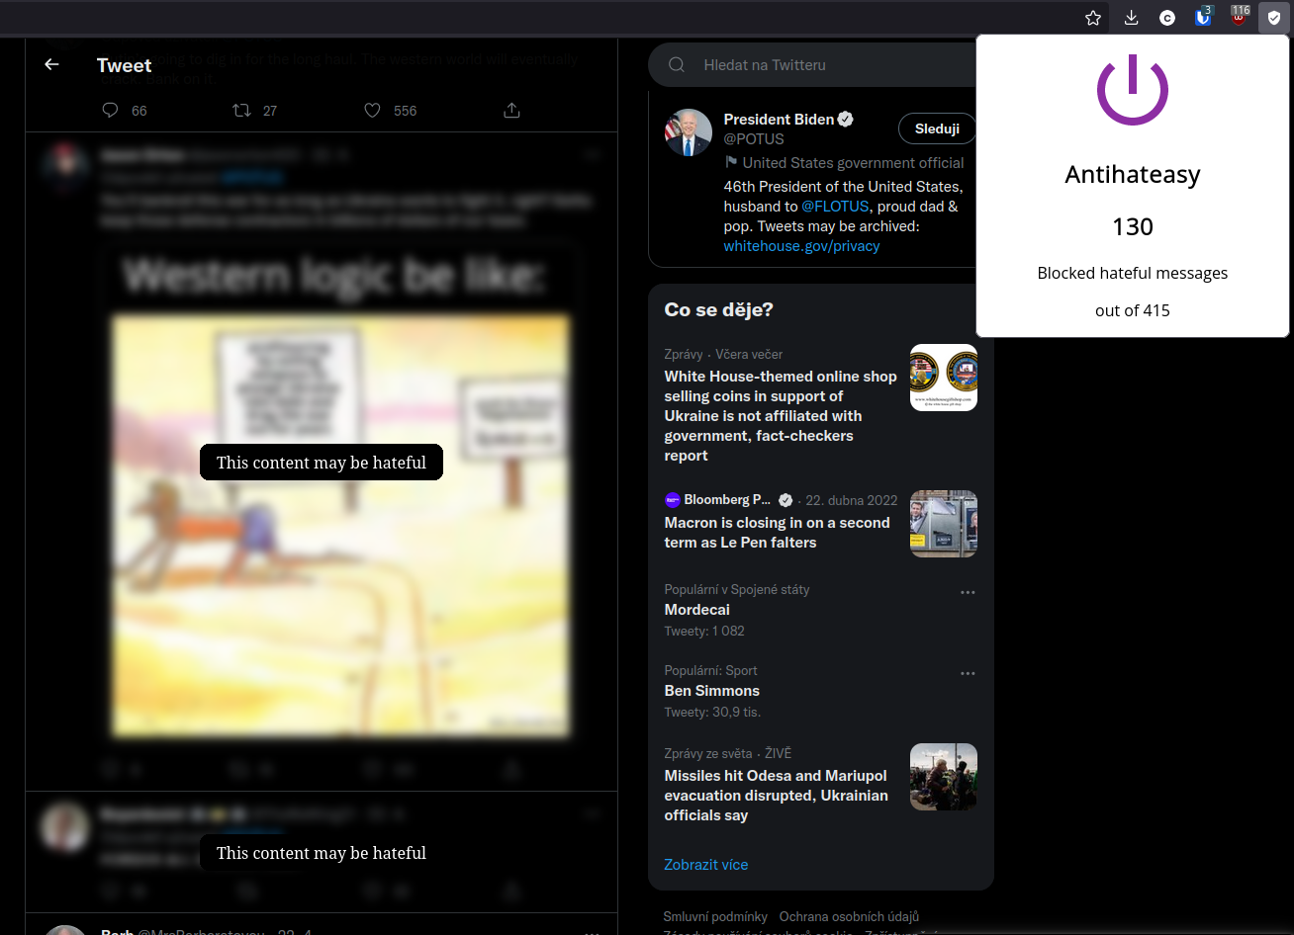Follow President Biden with Sleduji button
The width and height of the screenshot is (1294, 935).
click(x=937, y=128)
